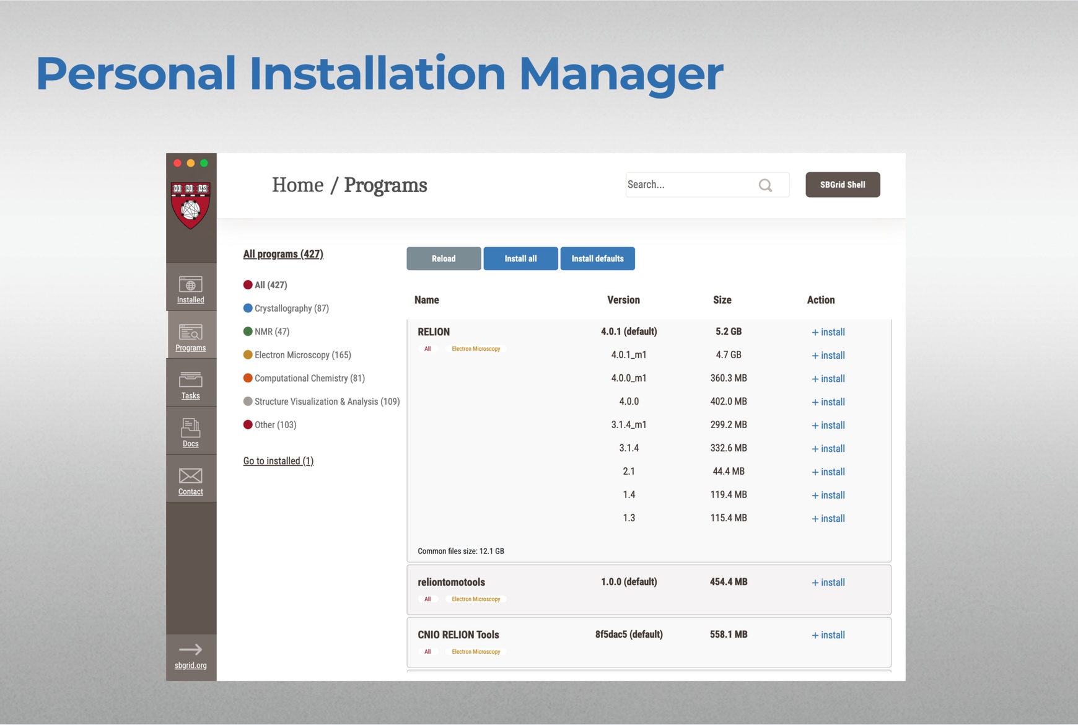Click the sbgrid.org arrow icon

click(x=190, y=649)
